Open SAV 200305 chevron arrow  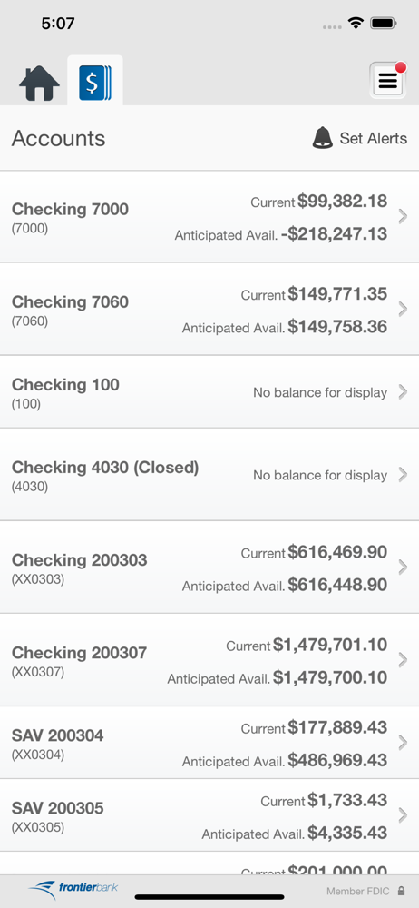(403, 815)
